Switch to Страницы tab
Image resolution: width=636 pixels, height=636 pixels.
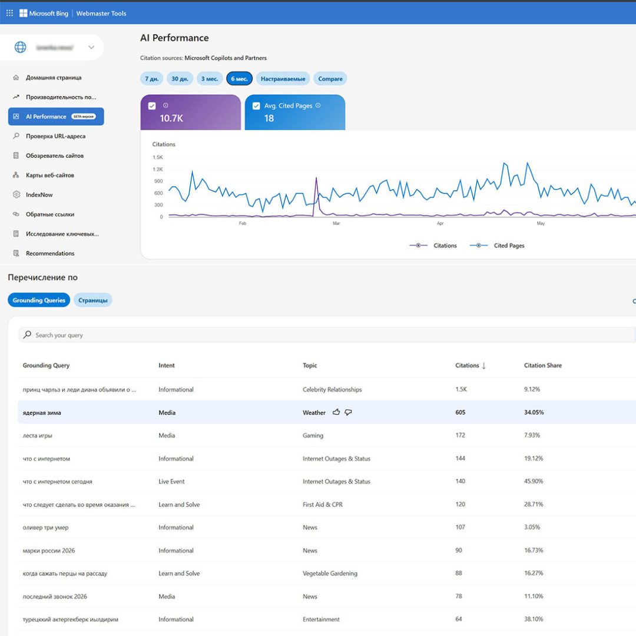(x=93, y=300)
